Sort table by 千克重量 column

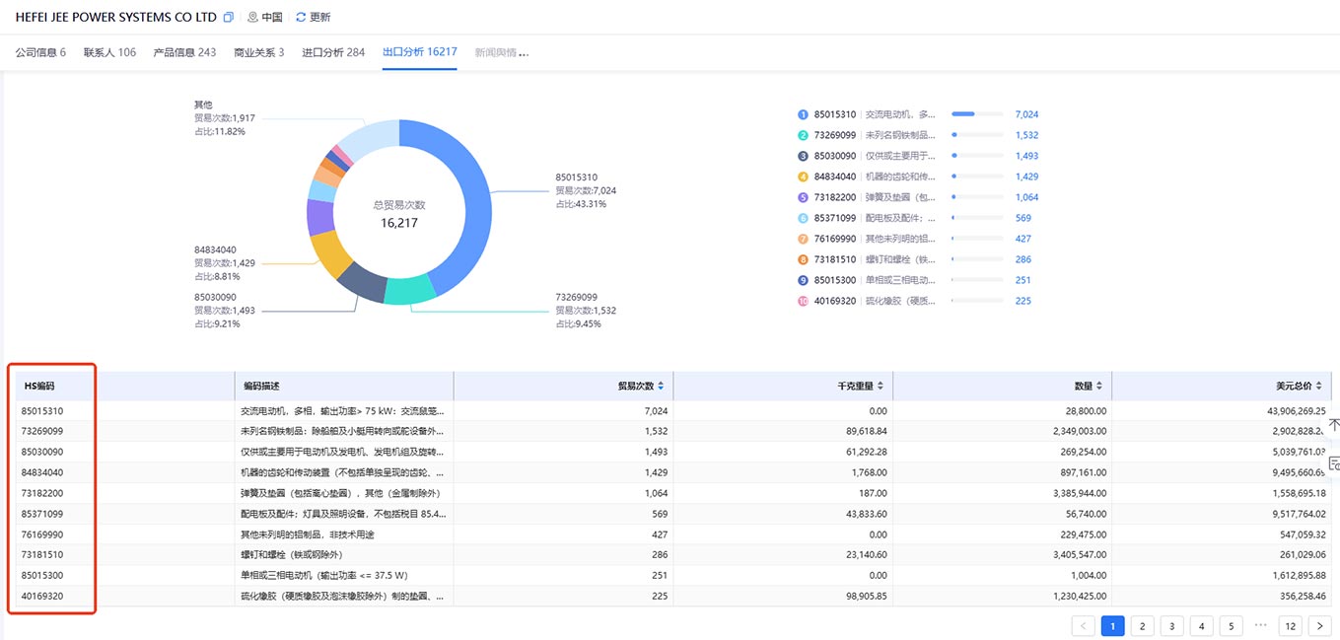[x=881, y=387]
